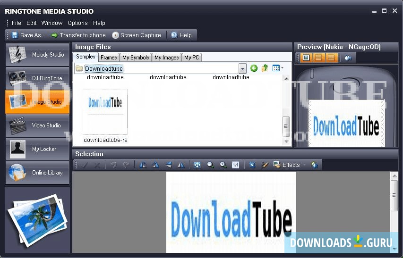Open the Window menu
The image size is (403, 258).
click(52, 23)
